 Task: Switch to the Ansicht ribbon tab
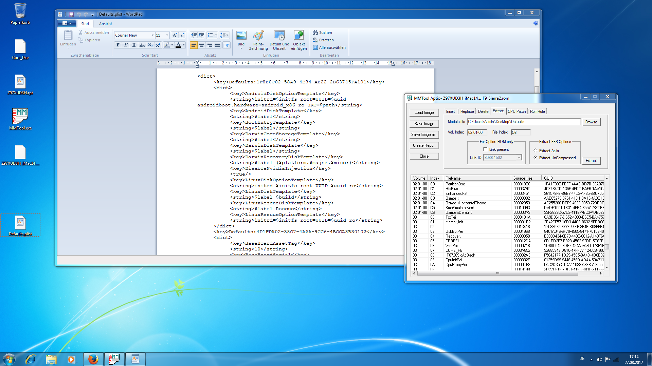105,24
